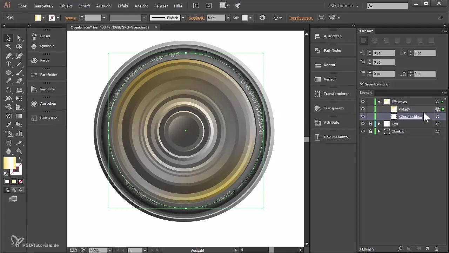
Task: Select the Magic Wand tool
Action: [8, 46]
